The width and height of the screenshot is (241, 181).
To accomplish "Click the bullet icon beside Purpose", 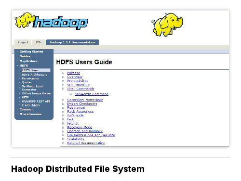I will (x=63, y=73).
